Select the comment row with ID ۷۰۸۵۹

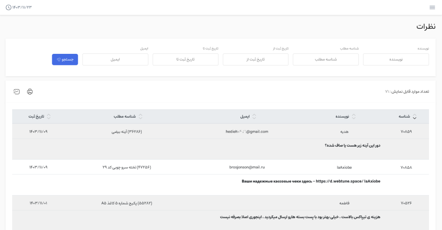[406, 131]
